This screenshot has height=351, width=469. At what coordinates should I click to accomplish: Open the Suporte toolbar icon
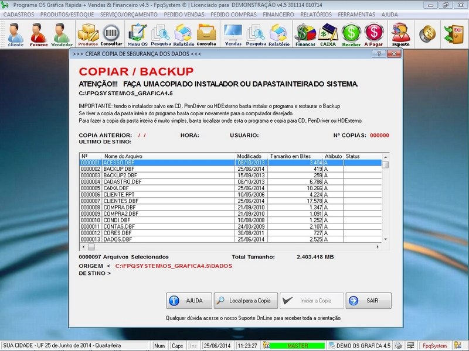coord(401,34)
